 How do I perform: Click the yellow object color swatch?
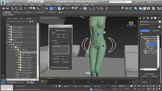[x=160, y=21]
